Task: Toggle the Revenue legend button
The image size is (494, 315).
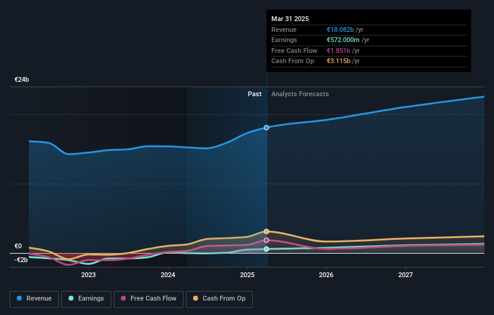Action: tap(34, 299)
